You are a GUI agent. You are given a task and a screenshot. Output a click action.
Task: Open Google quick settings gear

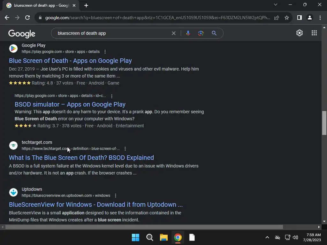pyautogui.click(x=300, y=33)
